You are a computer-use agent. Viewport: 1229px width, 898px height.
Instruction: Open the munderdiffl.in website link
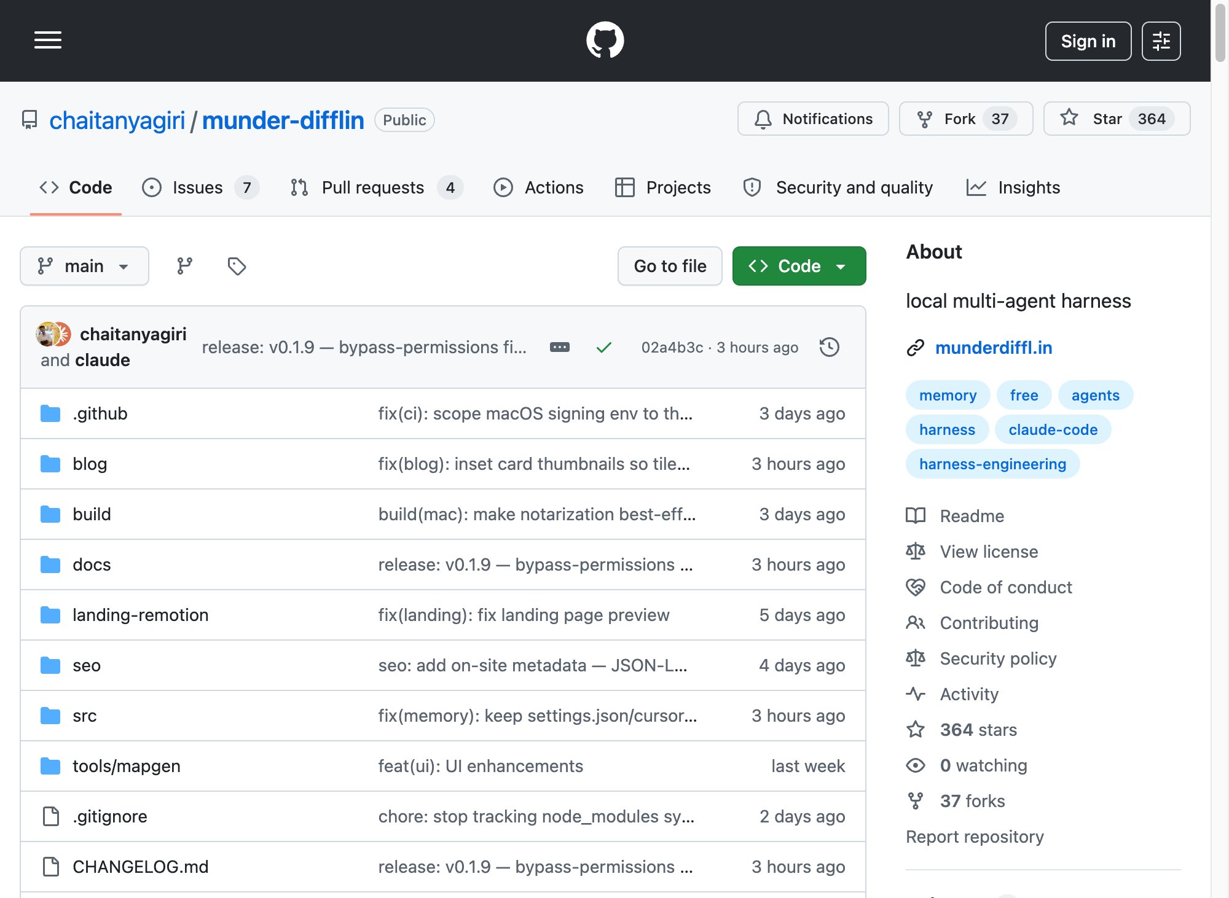tap(993, 348)
